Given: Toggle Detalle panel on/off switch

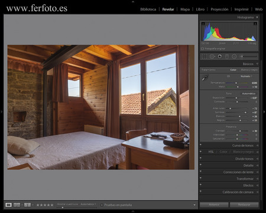Looking at the screenshot, I should tap(200, 164).
